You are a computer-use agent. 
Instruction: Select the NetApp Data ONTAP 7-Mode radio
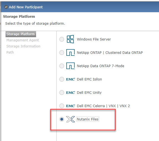62,66
